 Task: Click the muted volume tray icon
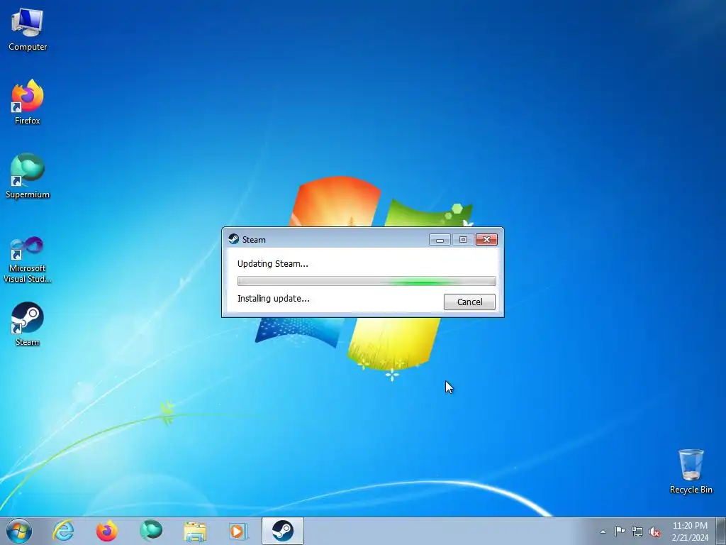point(654,532)
